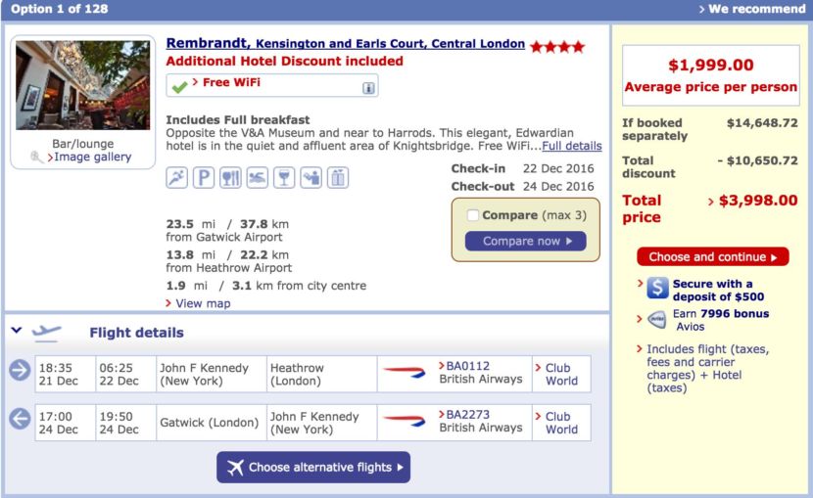Screen dimensions: 813x498
Task: Open the View map link
Action: (203, 303)
